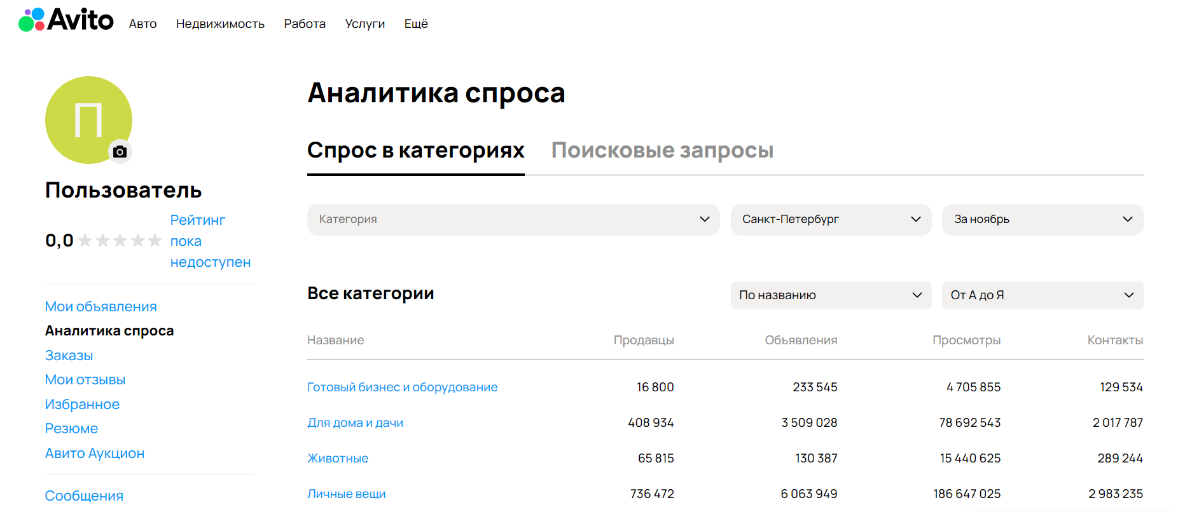Click sellers value 736 472
Screen dimensions: 1178x512
click(x=652, y=494)
